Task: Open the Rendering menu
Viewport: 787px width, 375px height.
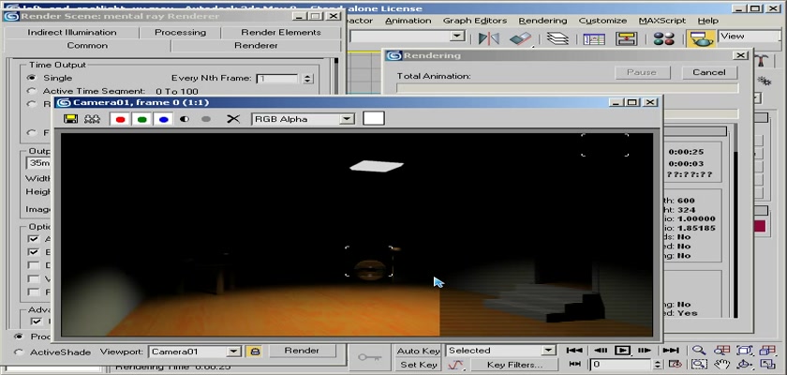Action: pyautogui.click(x=542, y=21)
